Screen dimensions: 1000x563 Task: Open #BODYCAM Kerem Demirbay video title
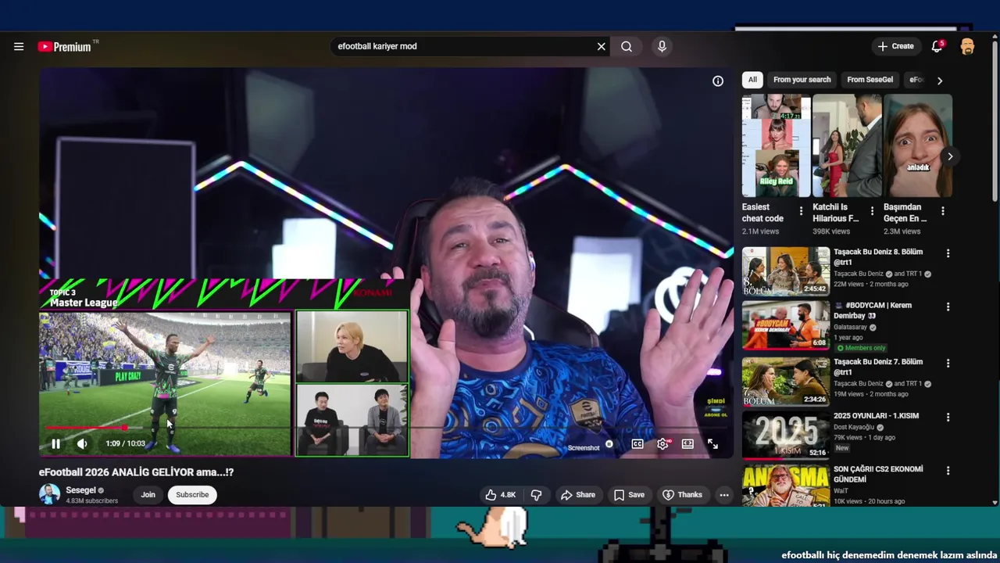[x=873, y=310]
